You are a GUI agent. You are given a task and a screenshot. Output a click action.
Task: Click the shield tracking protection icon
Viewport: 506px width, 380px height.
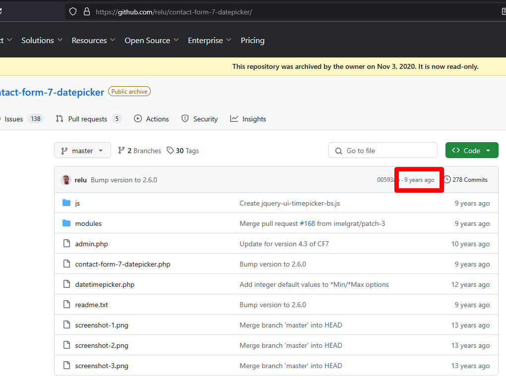click(x=73, y=11)
